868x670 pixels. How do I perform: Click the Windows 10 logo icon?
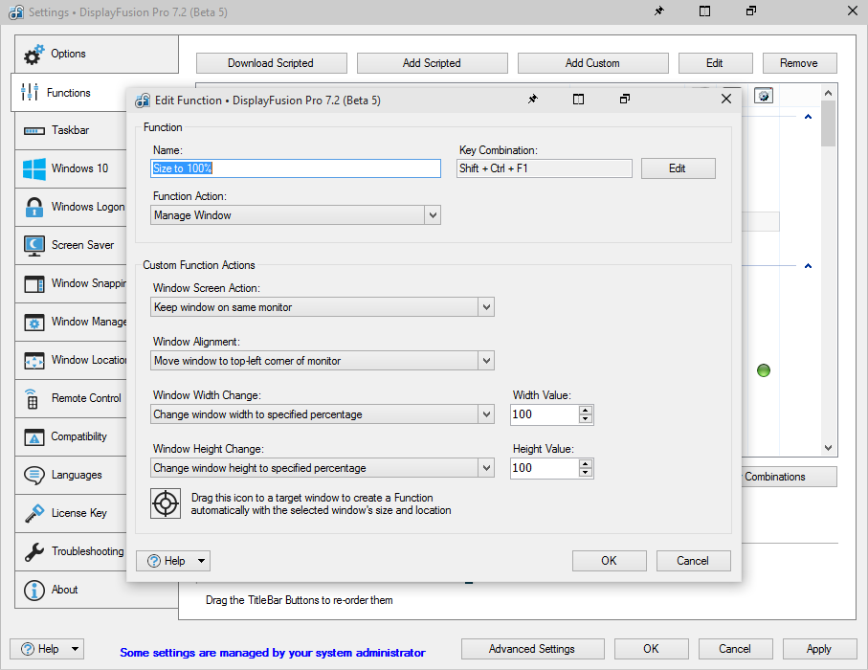coord(34,169)
